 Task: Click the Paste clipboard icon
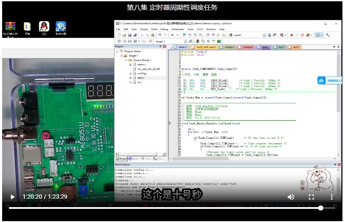click(x=153, y=35)
